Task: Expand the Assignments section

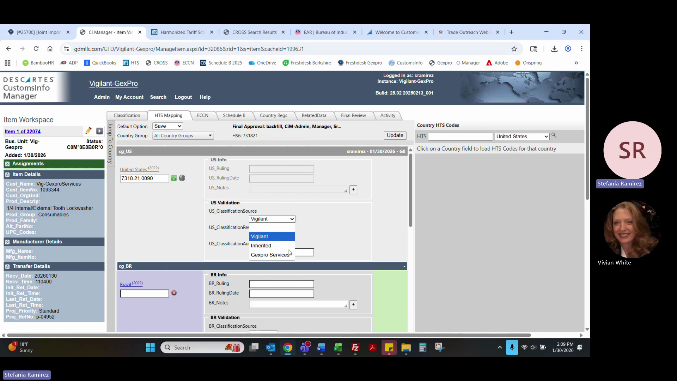Action: click(7, 164)
